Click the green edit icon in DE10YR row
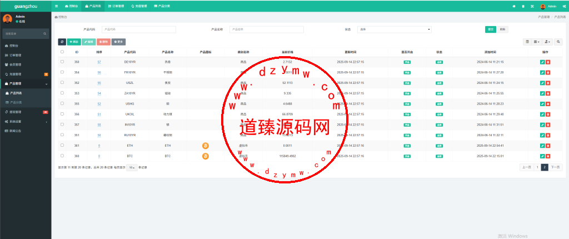 click(x=542, y=62)
